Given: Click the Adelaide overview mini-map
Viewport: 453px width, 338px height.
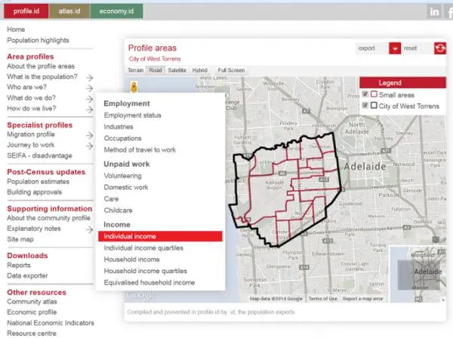Looking at the screenshot, I should 418,274.
